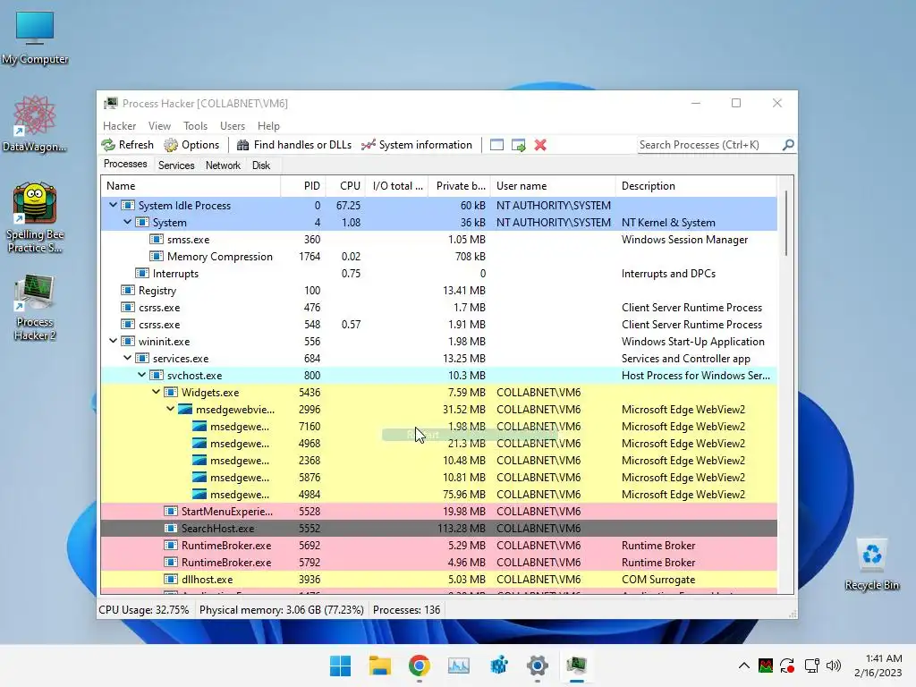Image resolution: width=916 pixels, height=687 pixels.
Task: Click the red X terminate icon
Action: [540, 145]
